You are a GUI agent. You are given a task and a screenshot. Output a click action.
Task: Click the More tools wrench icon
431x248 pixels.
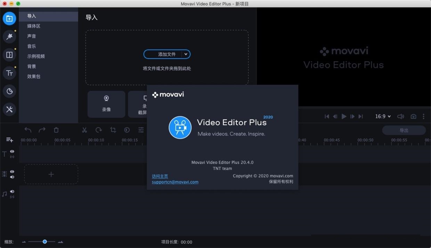[x=9, y=109]
